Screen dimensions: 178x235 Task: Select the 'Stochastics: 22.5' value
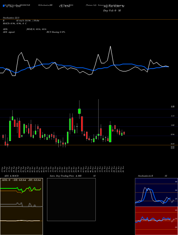click(x=11, y=18)
